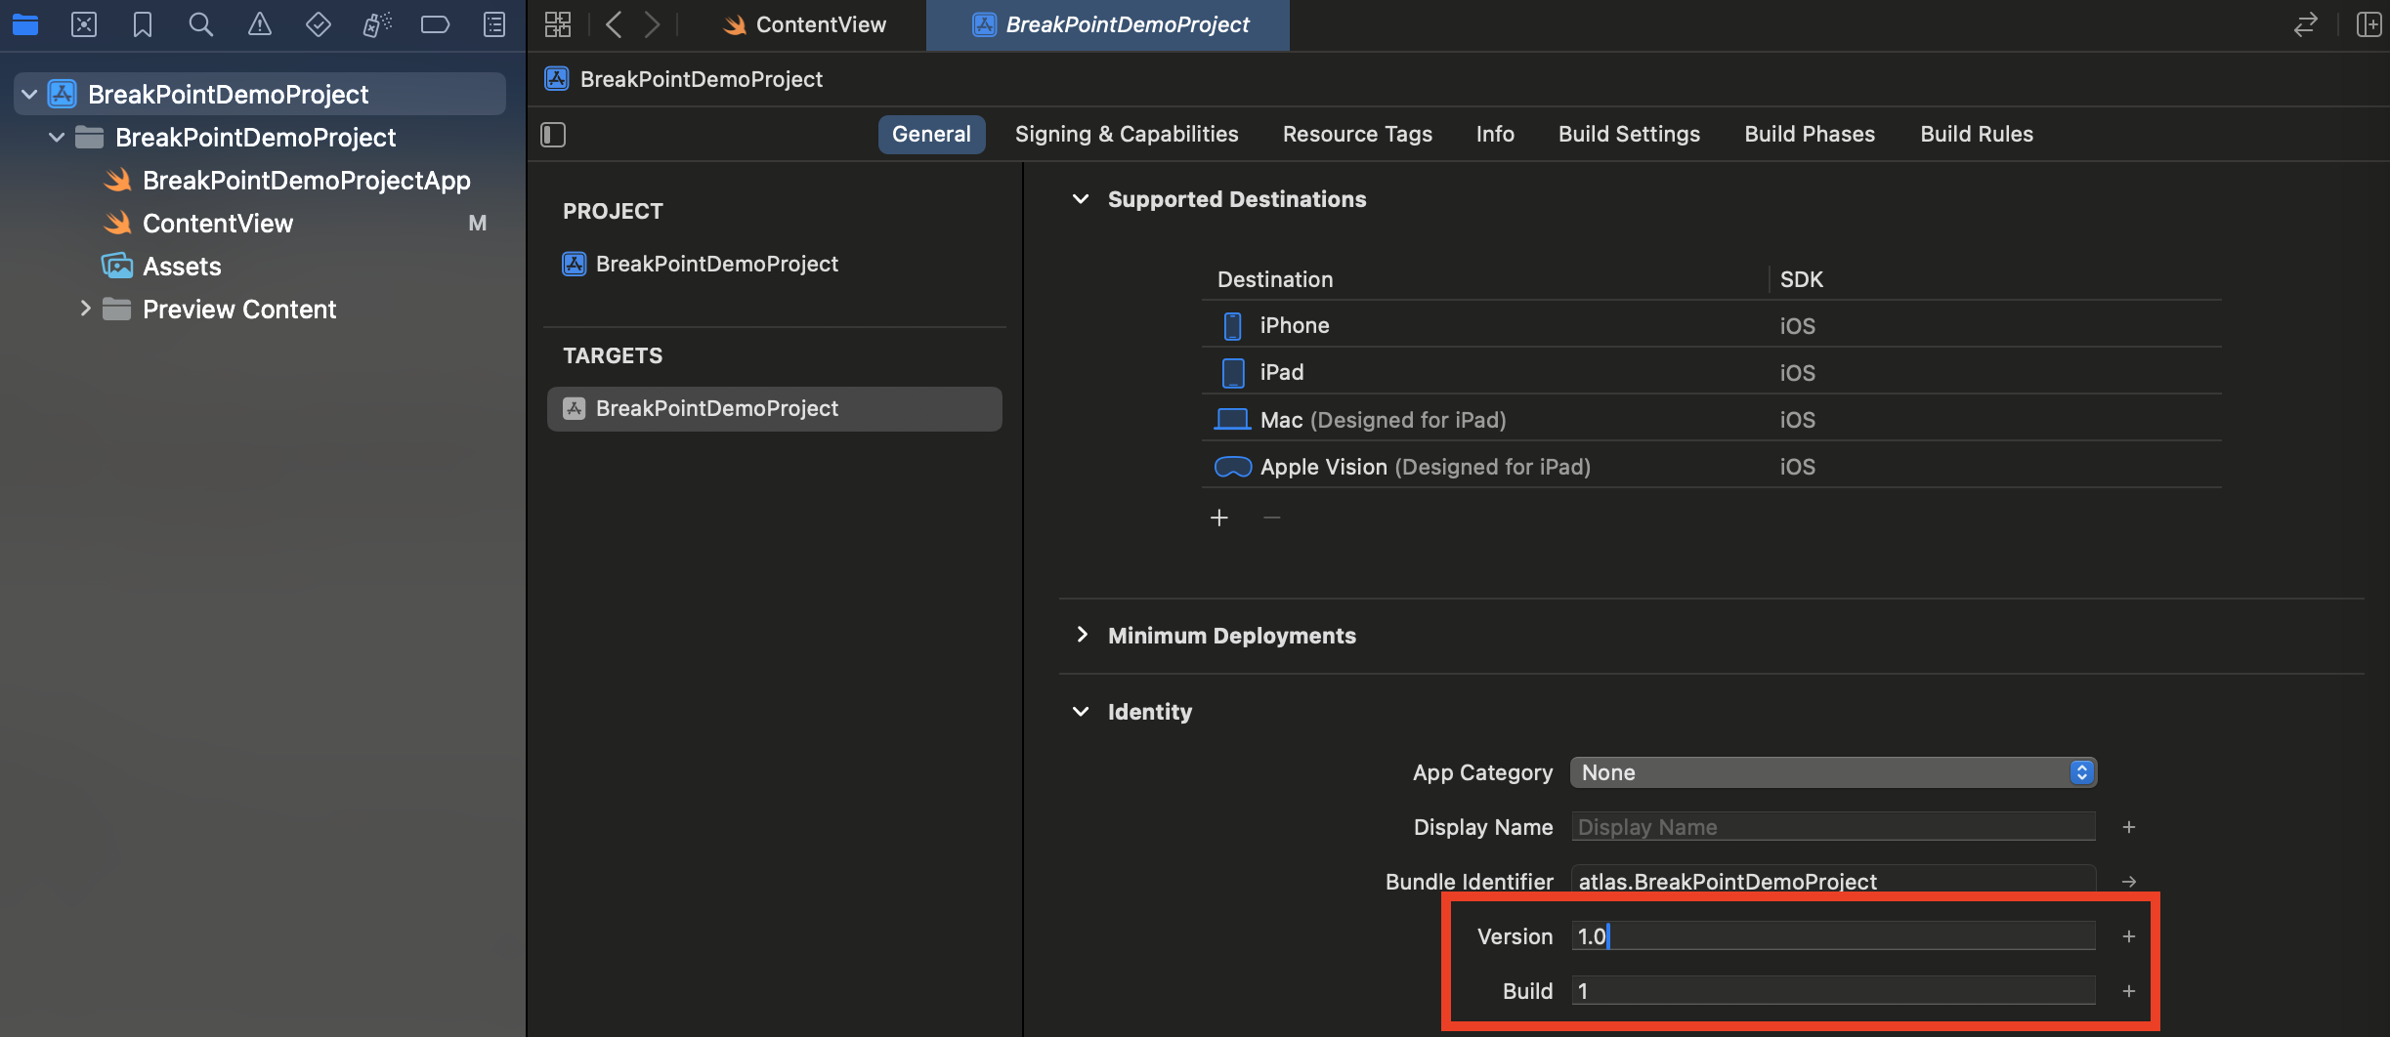
Task: Click the Bundle Identifier field
Action: coord(1833,882)
